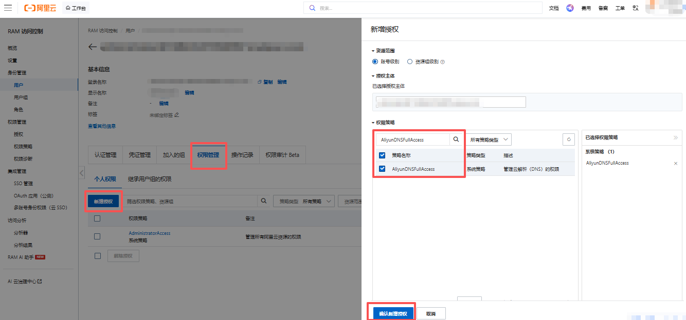
Task: Open 权限策略 in the RAM sidebar
Action: [24, 146]
